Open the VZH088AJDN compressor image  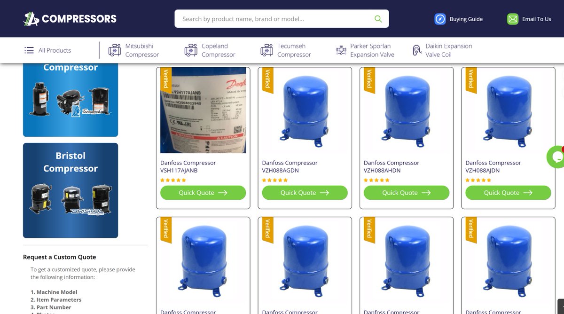508,110
